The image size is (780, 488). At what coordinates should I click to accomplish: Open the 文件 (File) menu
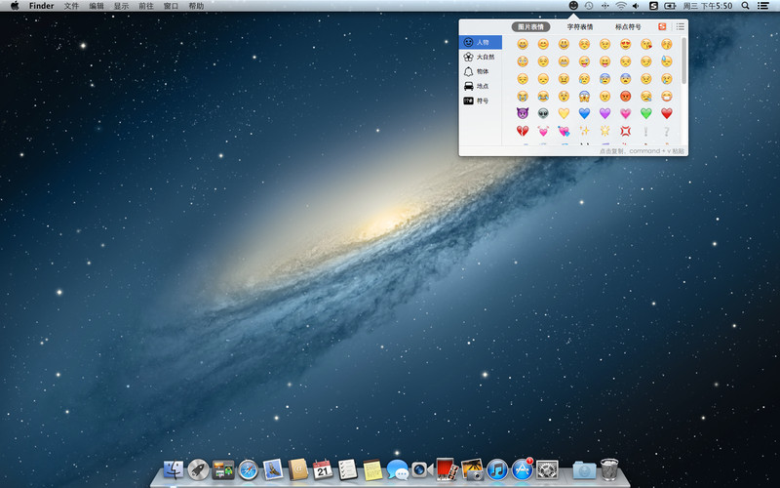pos(72,6)
